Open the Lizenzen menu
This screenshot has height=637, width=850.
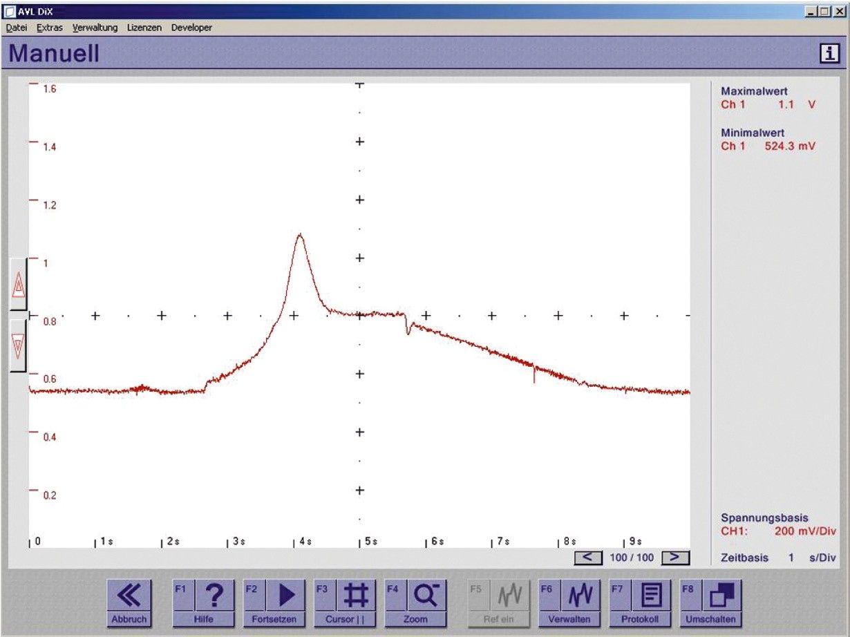tap(144, 28)
